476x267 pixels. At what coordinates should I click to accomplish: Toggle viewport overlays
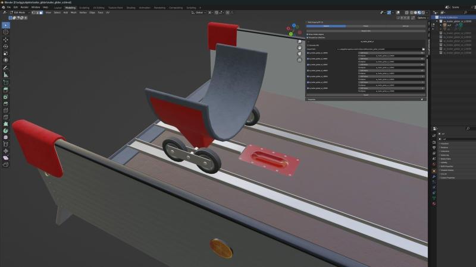point(398,12)
